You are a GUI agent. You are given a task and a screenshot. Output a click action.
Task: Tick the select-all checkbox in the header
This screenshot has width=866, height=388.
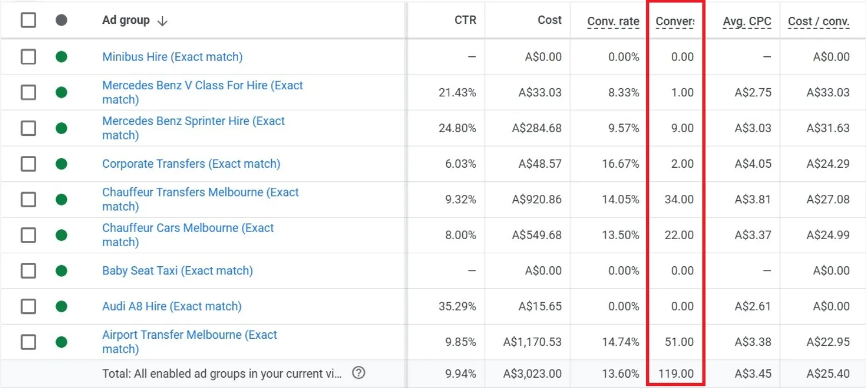[28, 20]
